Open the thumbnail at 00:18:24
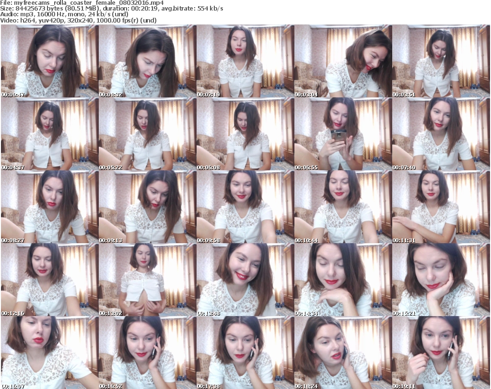The width and height of the screenshot is (491, 389). tap(343, 353)
